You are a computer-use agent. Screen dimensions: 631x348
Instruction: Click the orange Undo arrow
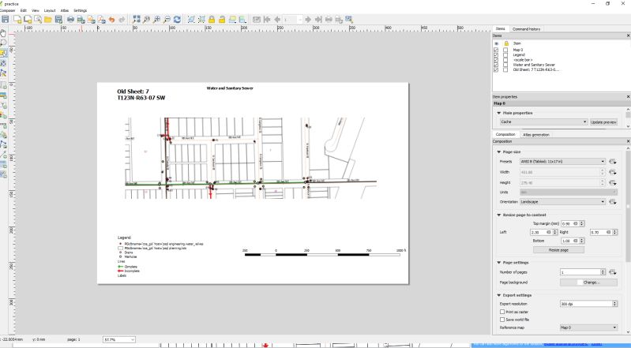(x=112, y=19)
